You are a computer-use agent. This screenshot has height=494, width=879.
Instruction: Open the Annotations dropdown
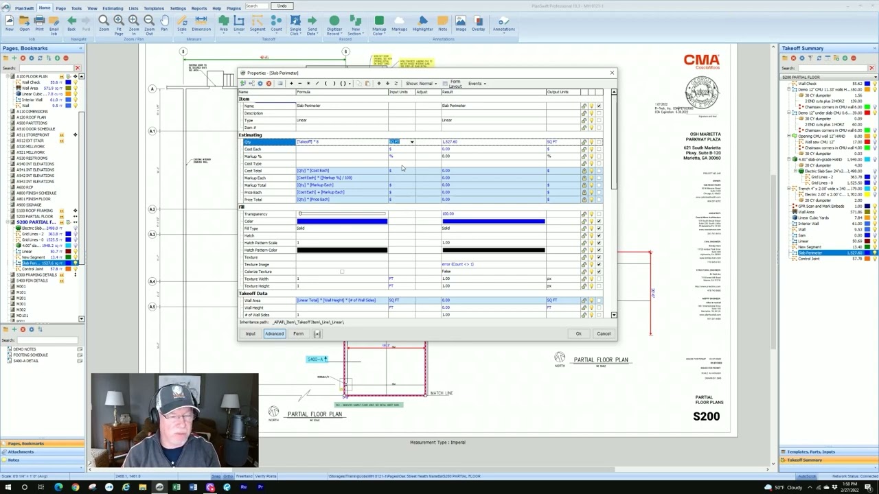tap(503, 23)
